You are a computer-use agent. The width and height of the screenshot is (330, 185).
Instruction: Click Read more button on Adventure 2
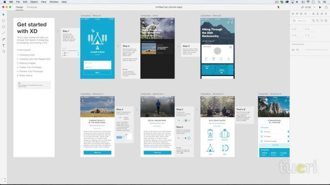(157, 153)
